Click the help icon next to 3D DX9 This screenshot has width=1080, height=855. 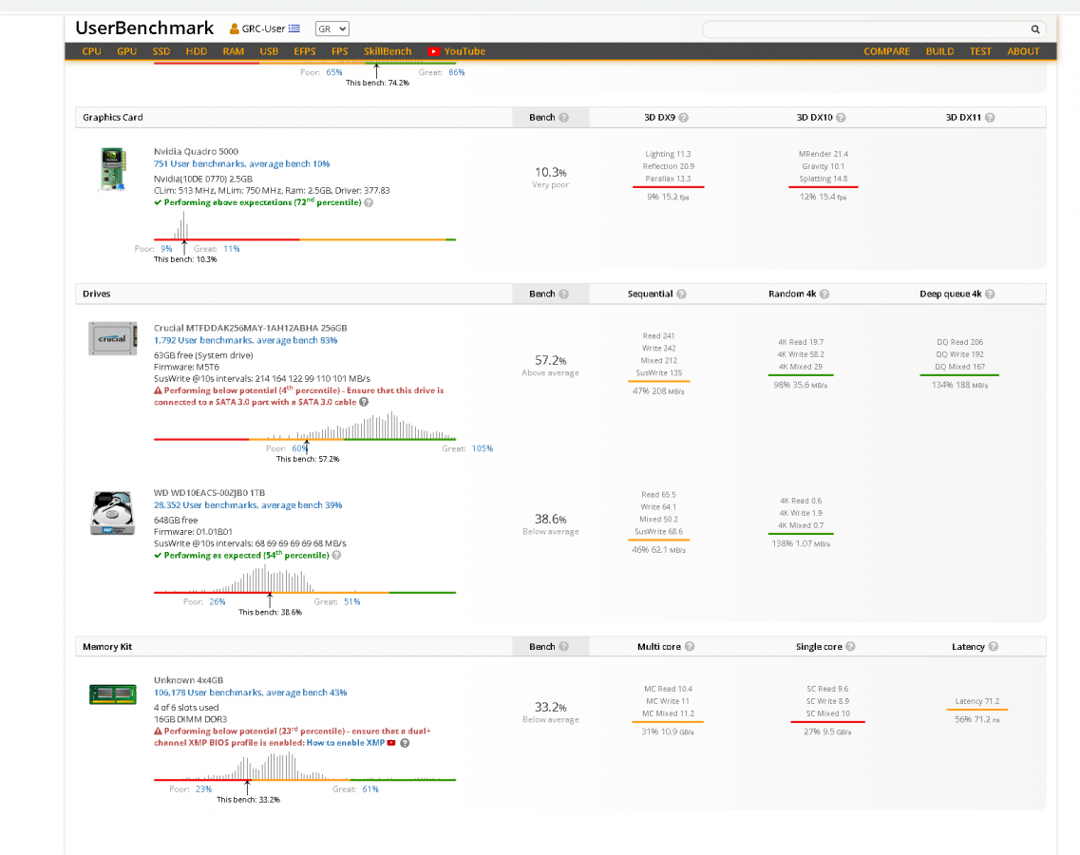pyautogui.click(x=683, y=118)
